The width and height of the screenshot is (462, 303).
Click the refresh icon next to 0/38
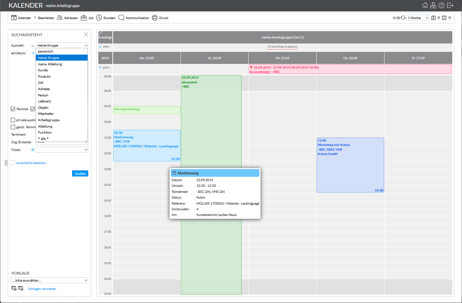(x=403, y=18)
